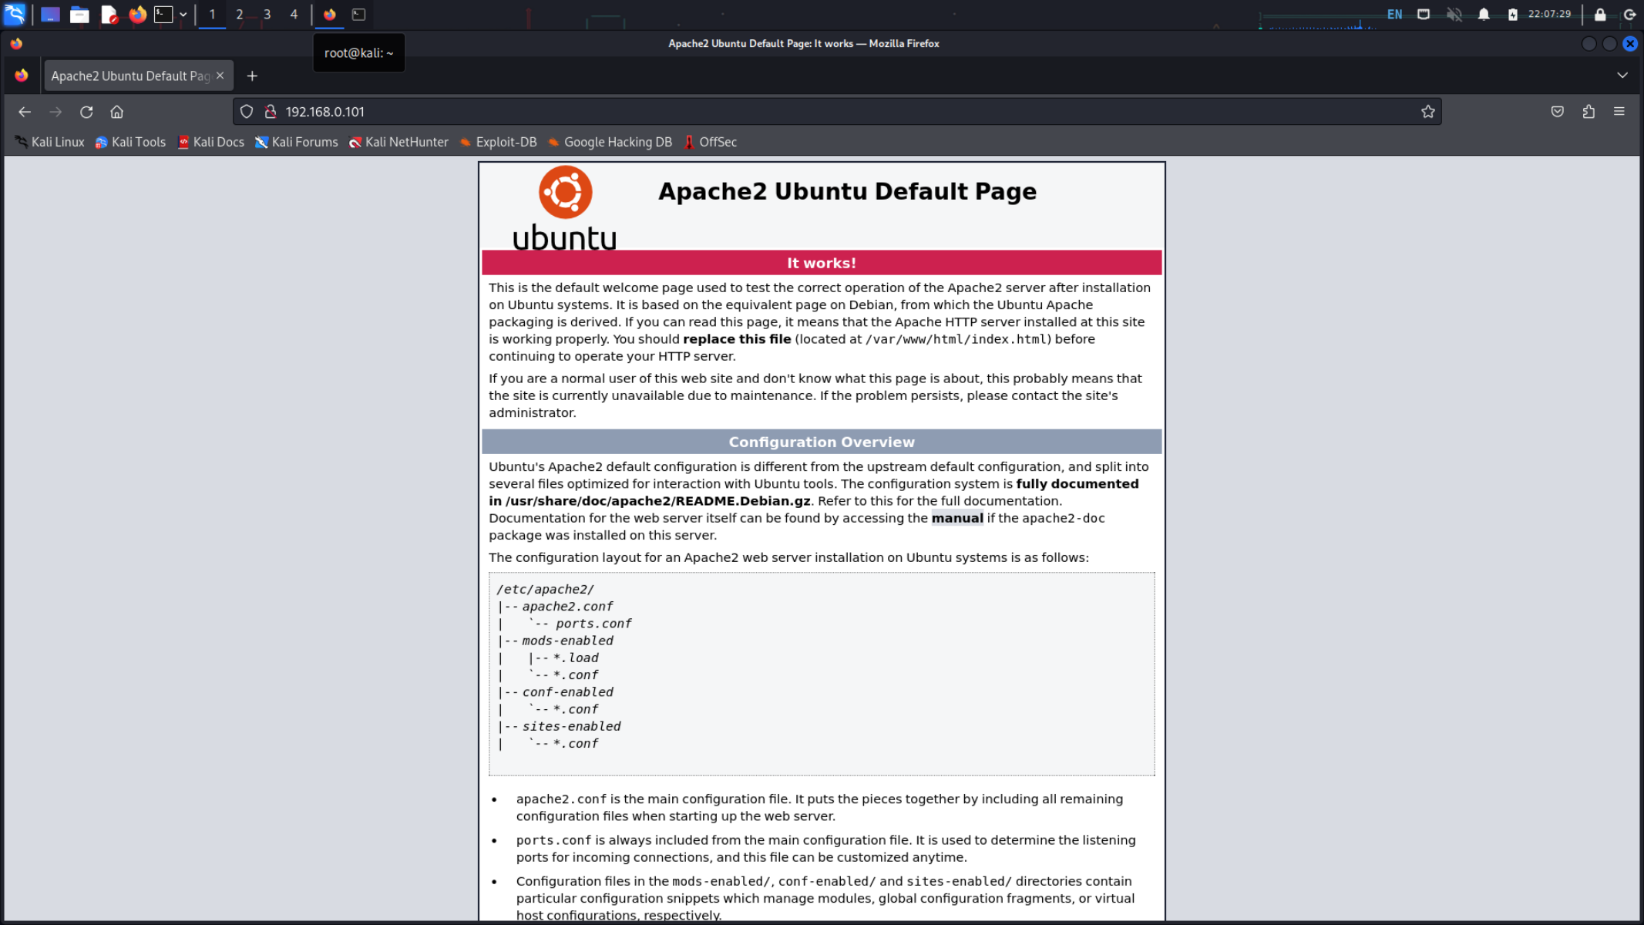
Task: Bookmark this page with star icon
Action: click(1427, 112)
